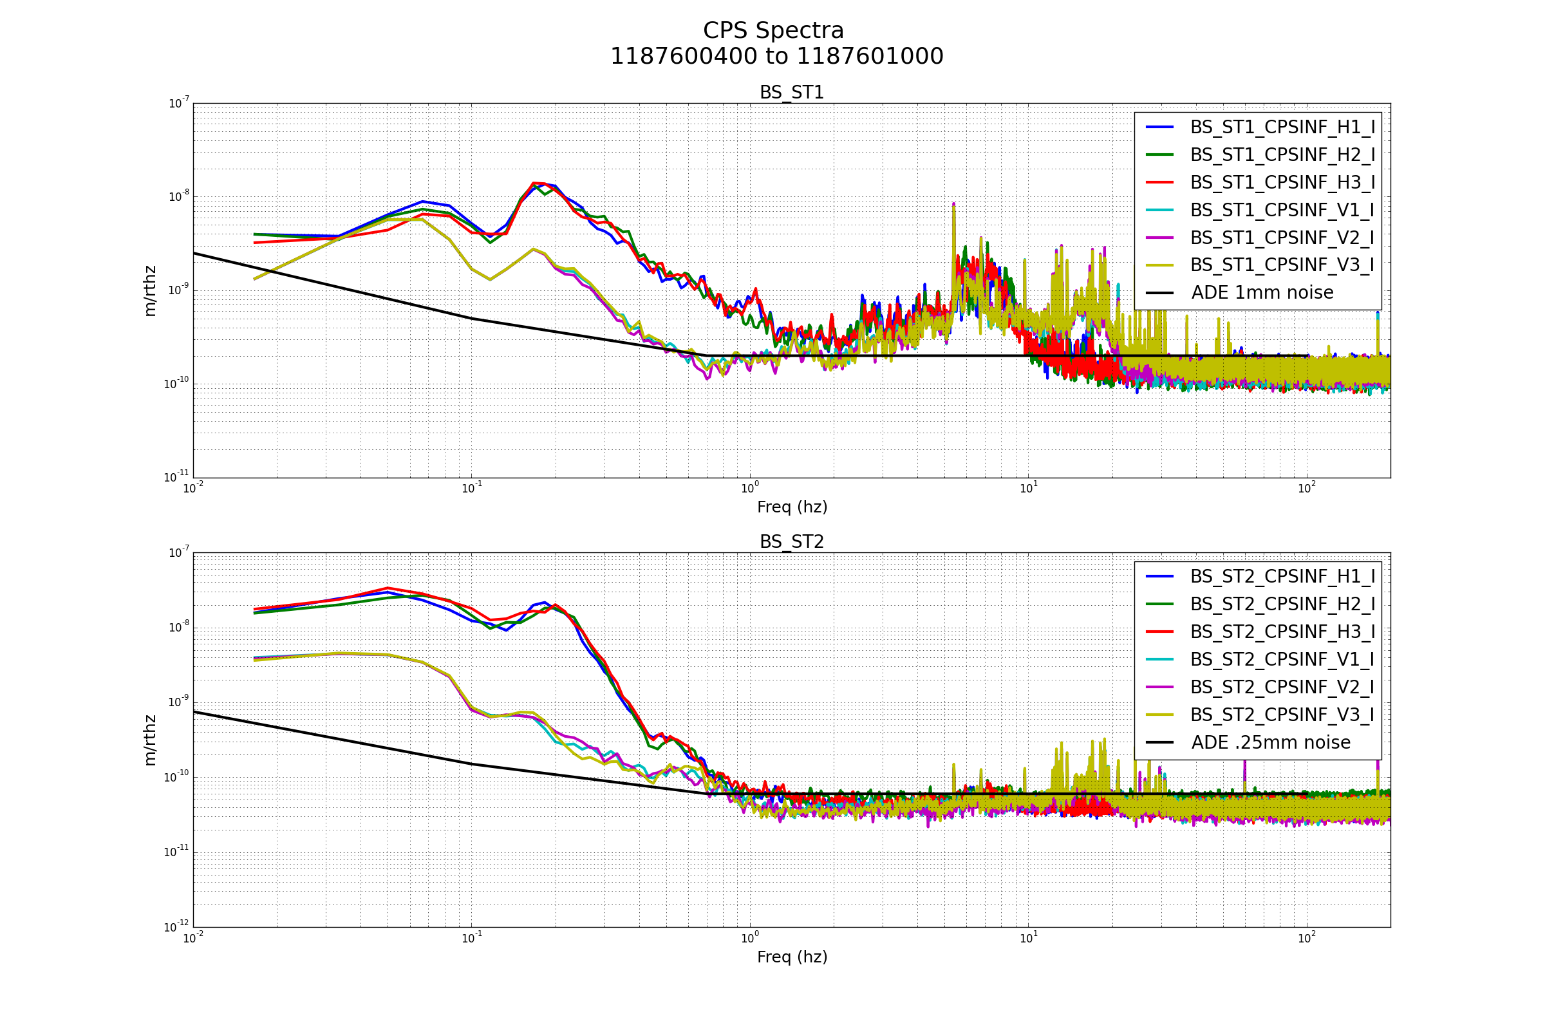
Task: Click the BS_ST1_CPSINF_V3_I legend label
Action: click(x=1282, y=265)
